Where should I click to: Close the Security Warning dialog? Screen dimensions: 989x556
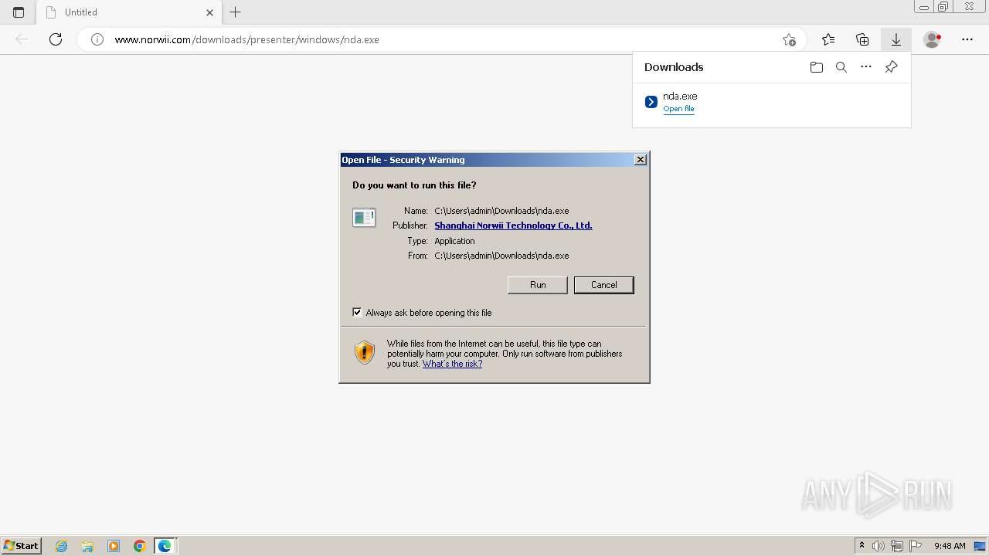point(641,160)
